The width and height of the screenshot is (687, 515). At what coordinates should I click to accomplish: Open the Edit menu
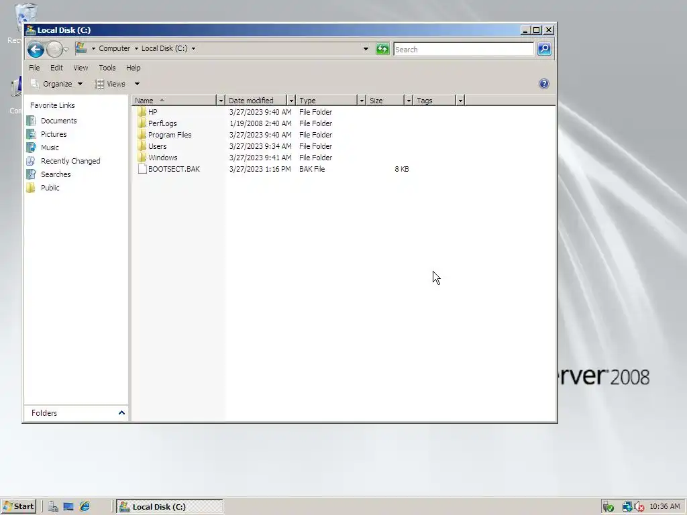[x=56, y=68]
